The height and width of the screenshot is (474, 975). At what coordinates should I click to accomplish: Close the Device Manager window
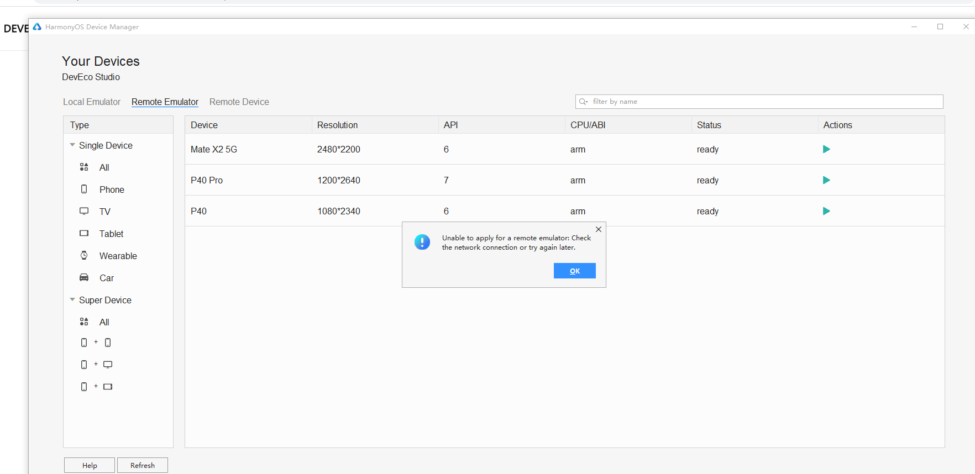coord(966,27)
